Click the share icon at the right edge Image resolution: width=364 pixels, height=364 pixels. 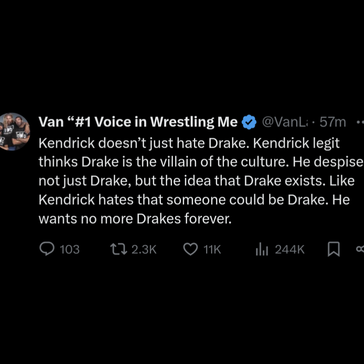(360, 250)
